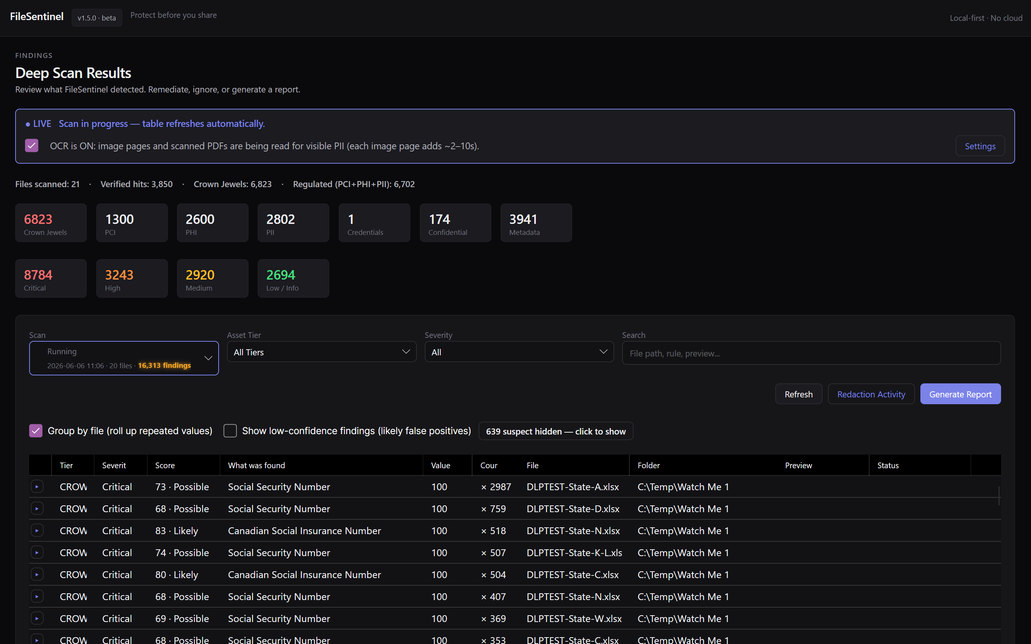Filter by Critical 8784 card
This screenshot has height=644, width=1031.
tap(51, 278)
